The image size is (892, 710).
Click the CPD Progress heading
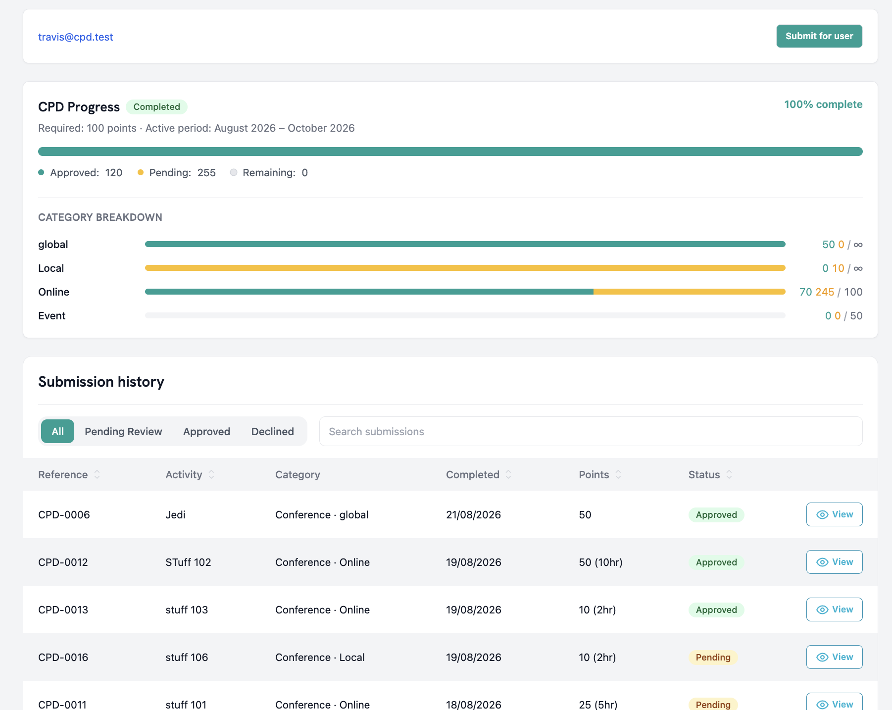(79, 107)
